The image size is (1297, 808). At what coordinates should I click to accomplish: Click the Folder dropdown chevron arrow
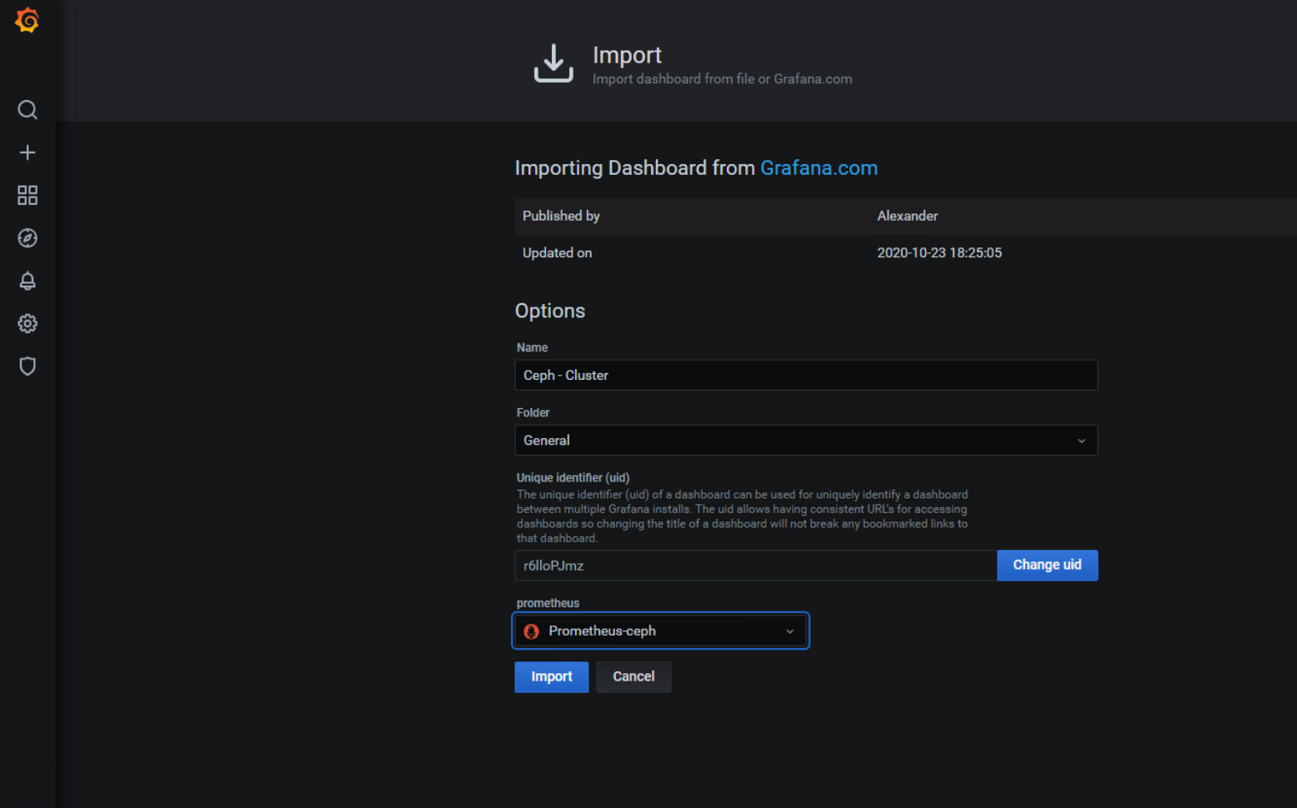pyautogui.click(x=1082, y=441)
